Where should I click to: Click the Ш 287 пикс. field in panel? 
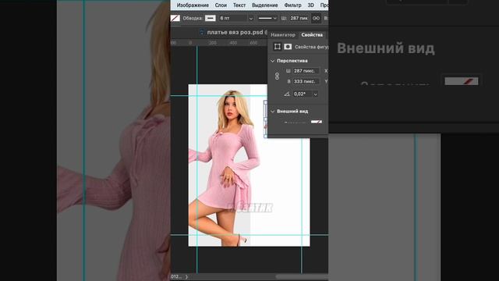coord(306,71)
